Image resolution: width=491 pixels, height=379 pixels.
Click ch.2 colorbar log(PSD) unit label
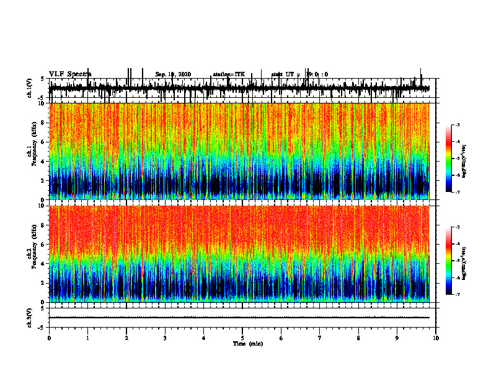[x=464, y=263]
